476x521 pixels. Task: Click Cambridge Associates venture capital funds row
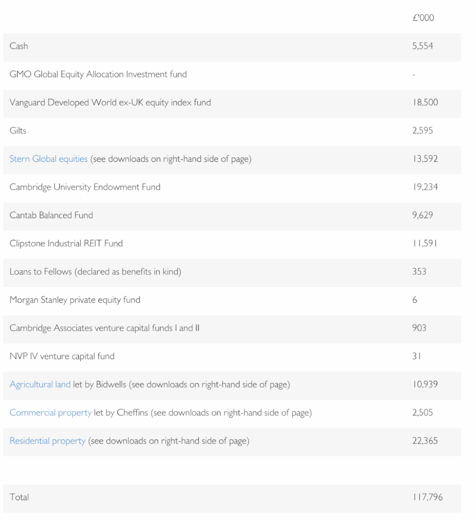click(x=104, y=328)
